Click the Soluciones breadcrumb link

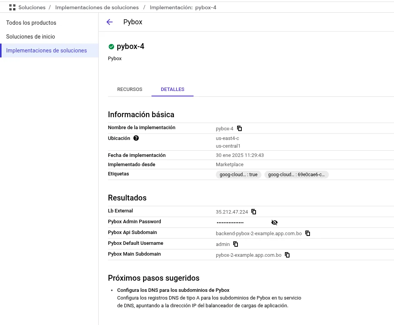32,8
